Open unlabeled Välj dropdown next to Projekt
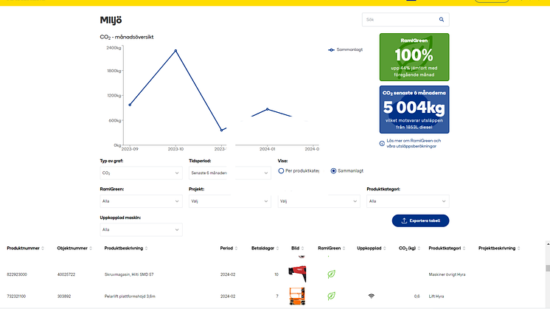 click(x=318, y=201)
